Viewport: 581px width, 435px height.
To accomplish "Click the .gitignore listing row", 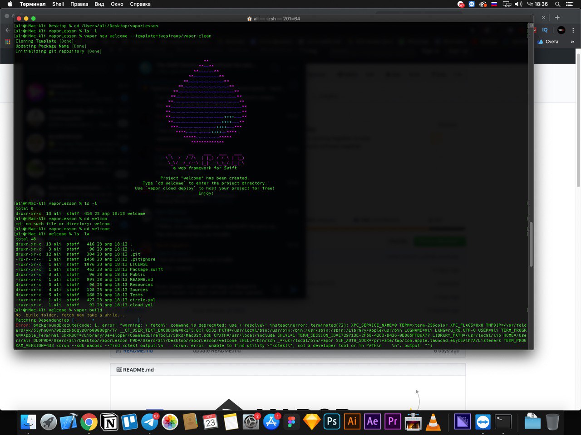I will 85,259.
